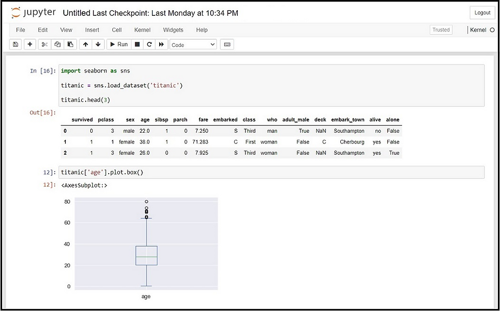The width and height of the screenshot is (500, 311).
Task: Interrupt the kernel with the stop square
Action: pyautogui.click(x=137, y=44)
